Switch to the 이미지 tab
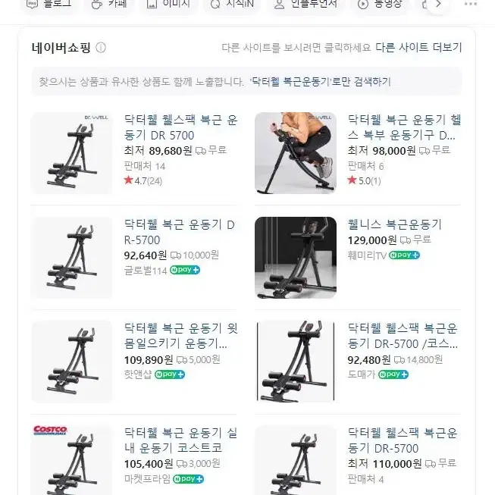495x495 pixels. pos(168,4)
